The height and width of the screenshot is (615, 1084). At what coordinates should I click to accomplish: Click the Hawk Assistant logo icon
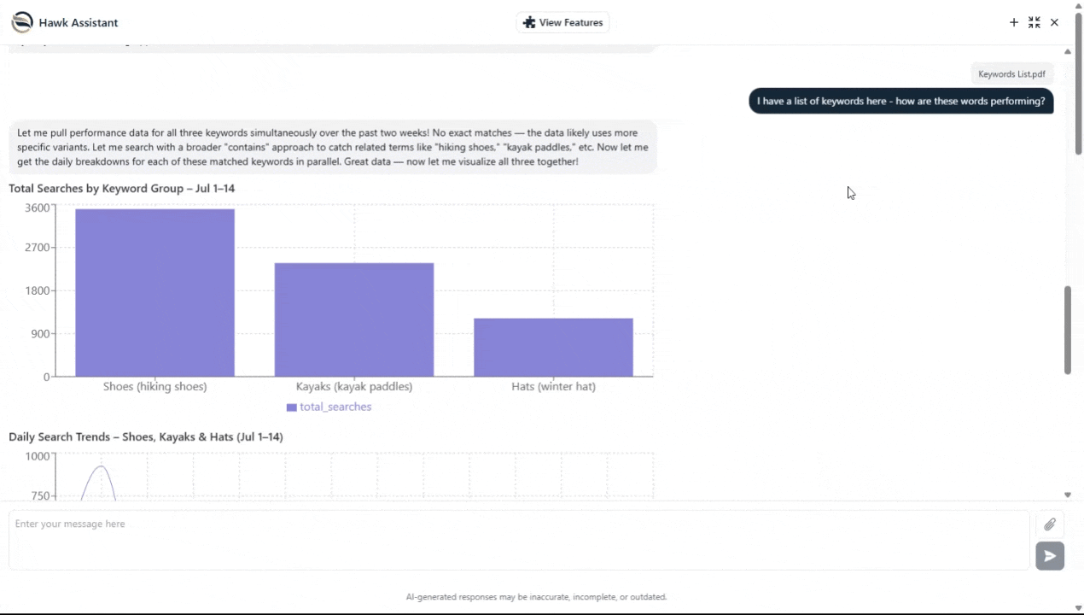coord(21,22)
